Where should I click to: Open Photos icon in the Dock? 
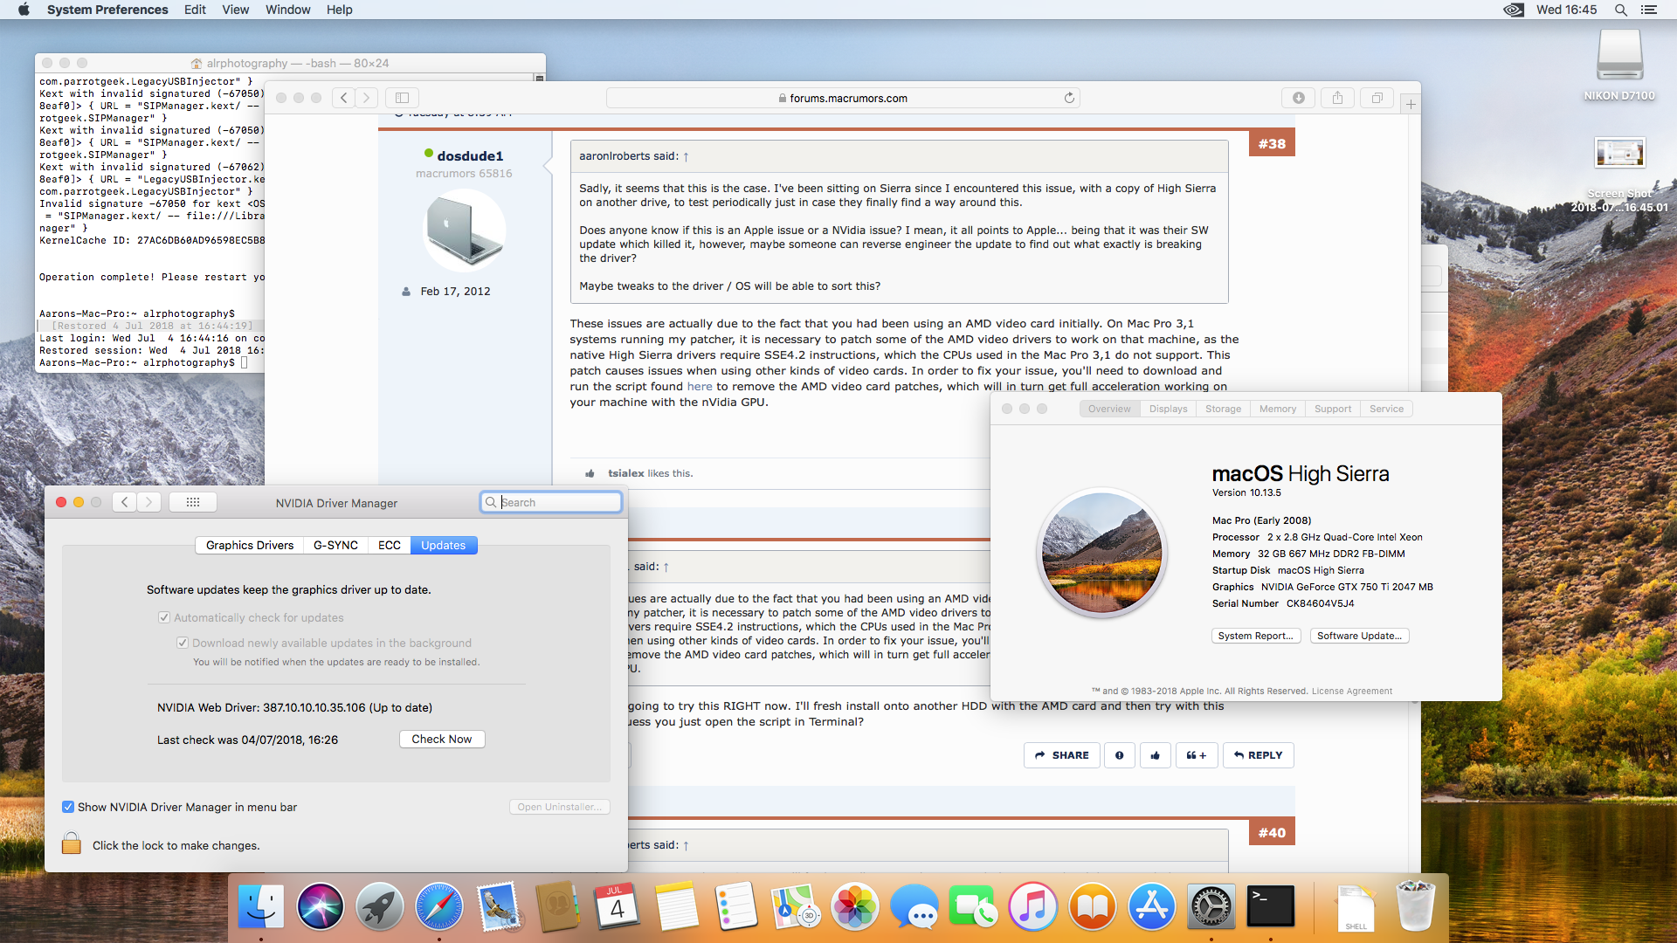coord(855,906)
